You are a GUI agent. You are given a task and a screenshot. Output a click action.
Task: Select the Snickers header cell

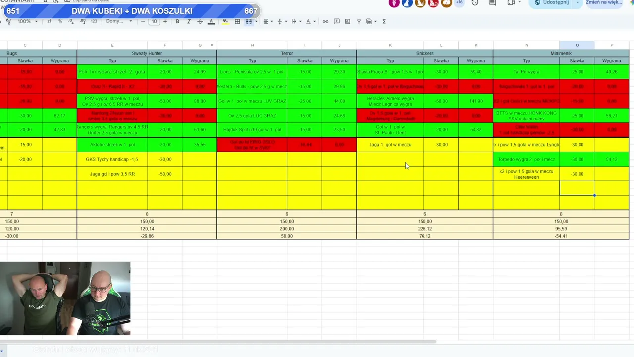tap(425, 53)
